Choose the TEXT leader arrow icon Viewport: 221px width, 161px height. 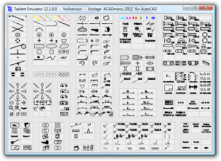[107, 86]
